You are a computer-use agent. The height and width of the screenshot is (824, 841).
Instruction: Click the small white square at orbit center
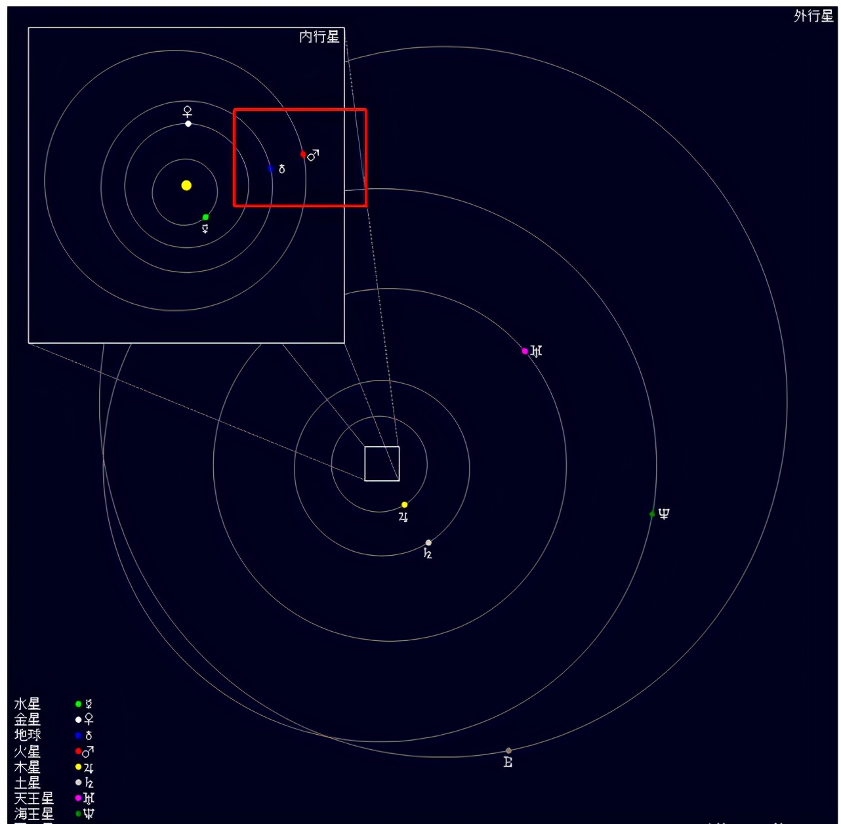pos(382,464)
